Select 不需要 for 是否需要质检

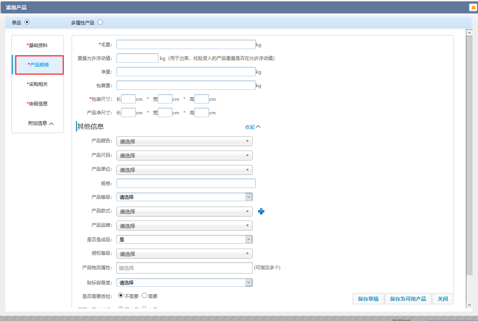coord(121,296)
